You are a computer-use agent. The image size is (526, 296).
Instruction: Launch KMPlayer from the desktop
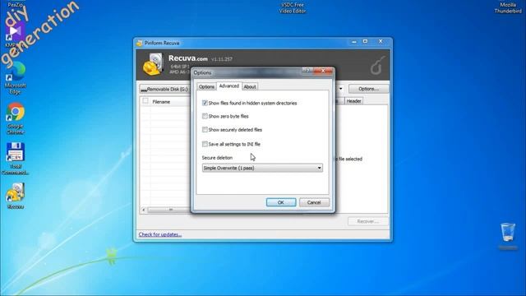click(15, 34)
